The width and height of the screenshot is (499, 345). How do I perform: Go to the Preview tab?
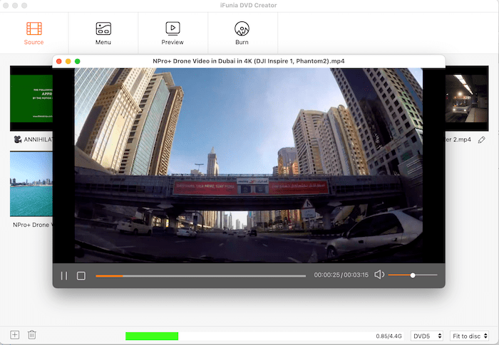pyautogui.click(x=173, y=33)
